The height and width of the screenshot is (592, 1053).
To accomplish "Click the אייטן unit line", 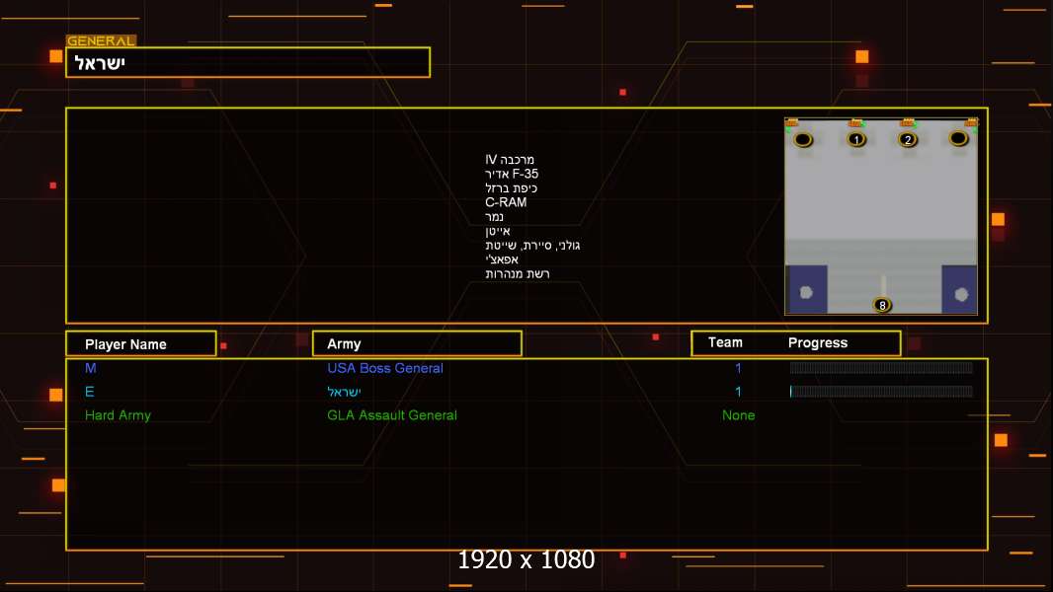I will tap(498, 231).
